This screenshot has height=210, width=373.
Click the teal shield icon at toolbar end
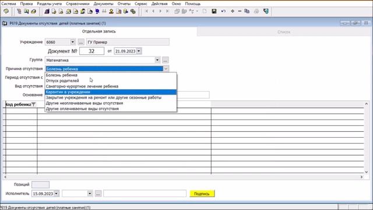266,11
